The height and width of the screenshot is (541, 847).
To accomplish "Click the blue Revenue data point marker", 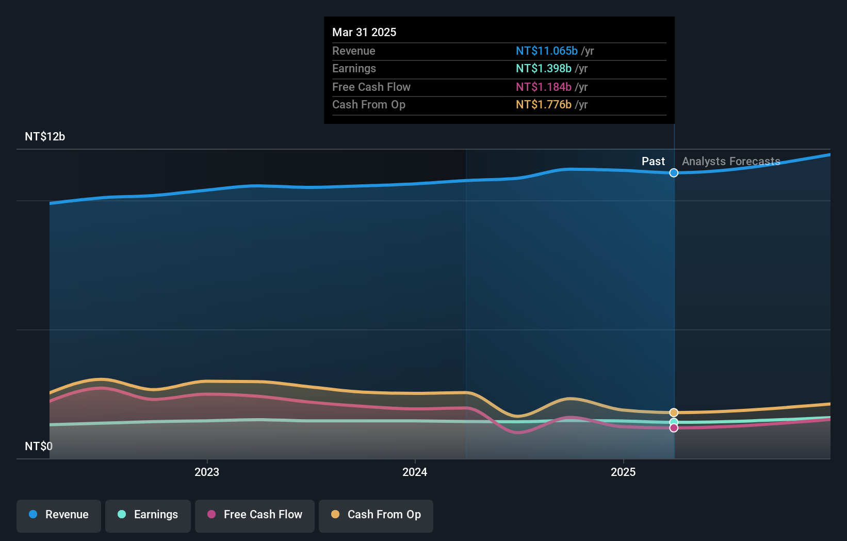I will [674, 173].
